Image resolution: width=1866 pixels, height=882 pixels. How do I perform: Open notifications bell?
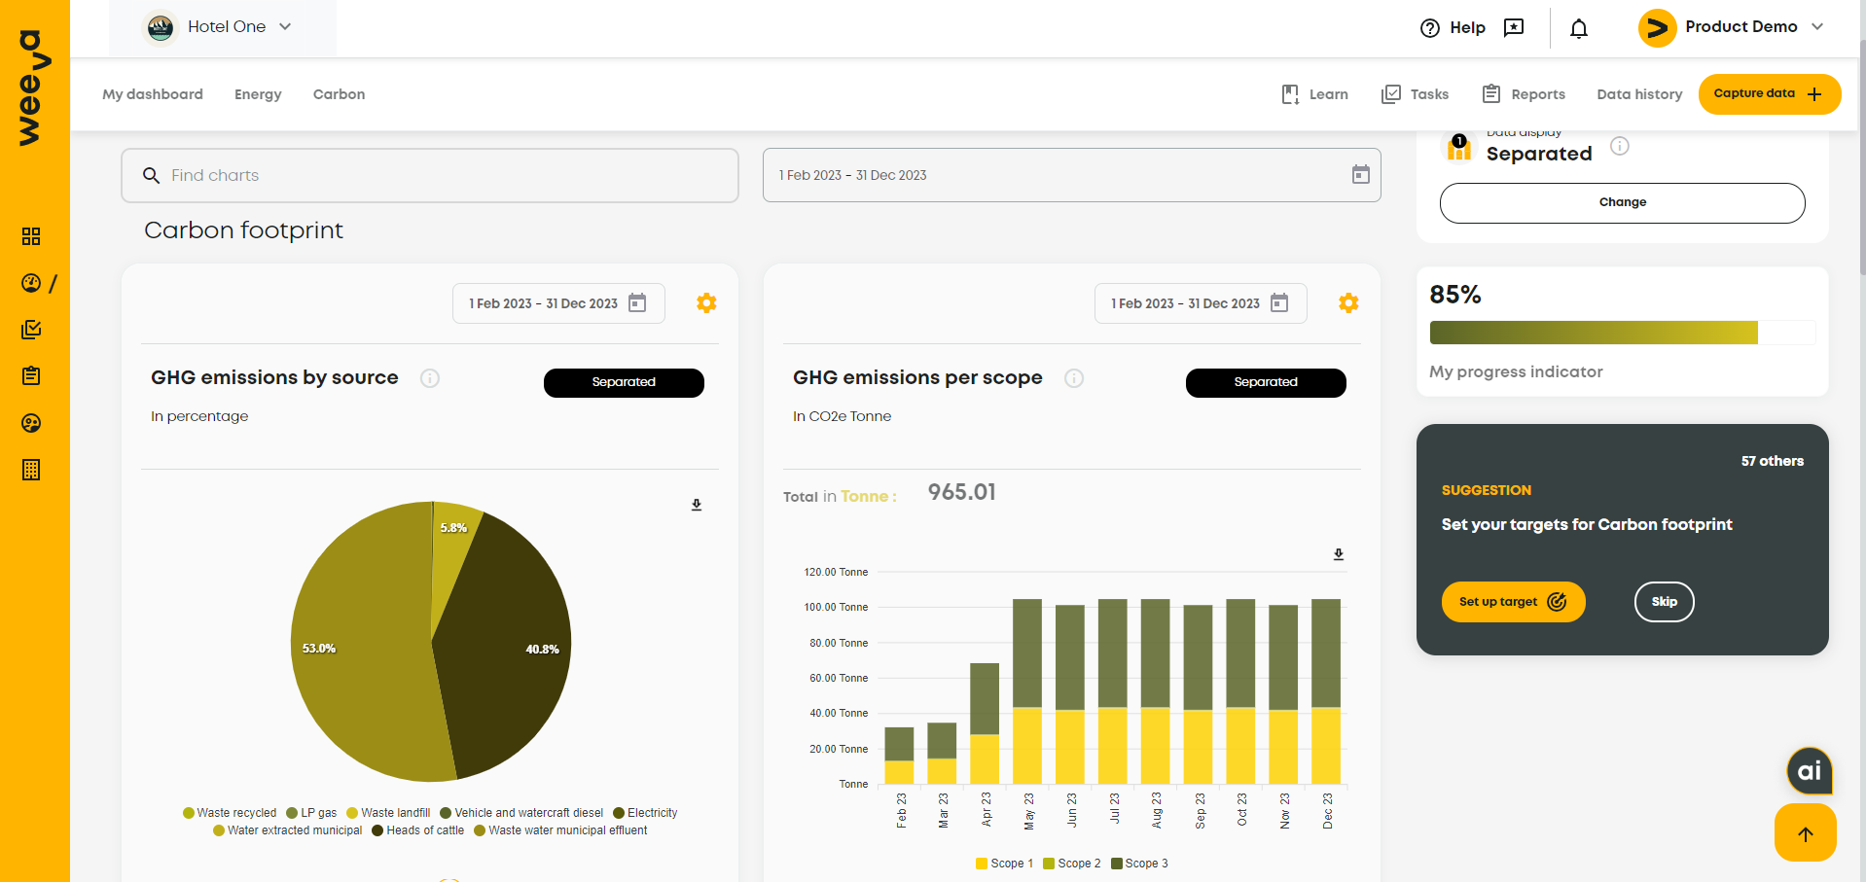1578,28
